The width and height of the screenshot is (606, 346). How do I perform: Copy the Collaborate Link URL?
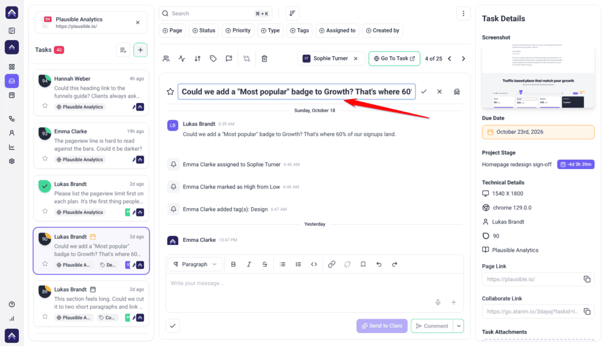pos(586,311)
